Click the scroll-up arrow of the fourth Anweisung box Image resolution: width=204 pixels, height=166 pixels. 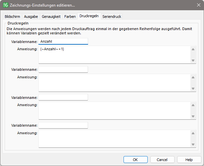pyautogui.click(x=193, y=133)
